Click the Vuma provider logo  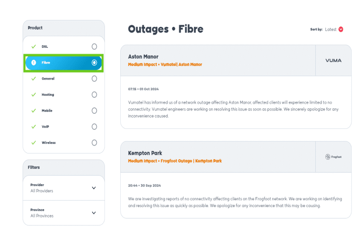(333, 60)
